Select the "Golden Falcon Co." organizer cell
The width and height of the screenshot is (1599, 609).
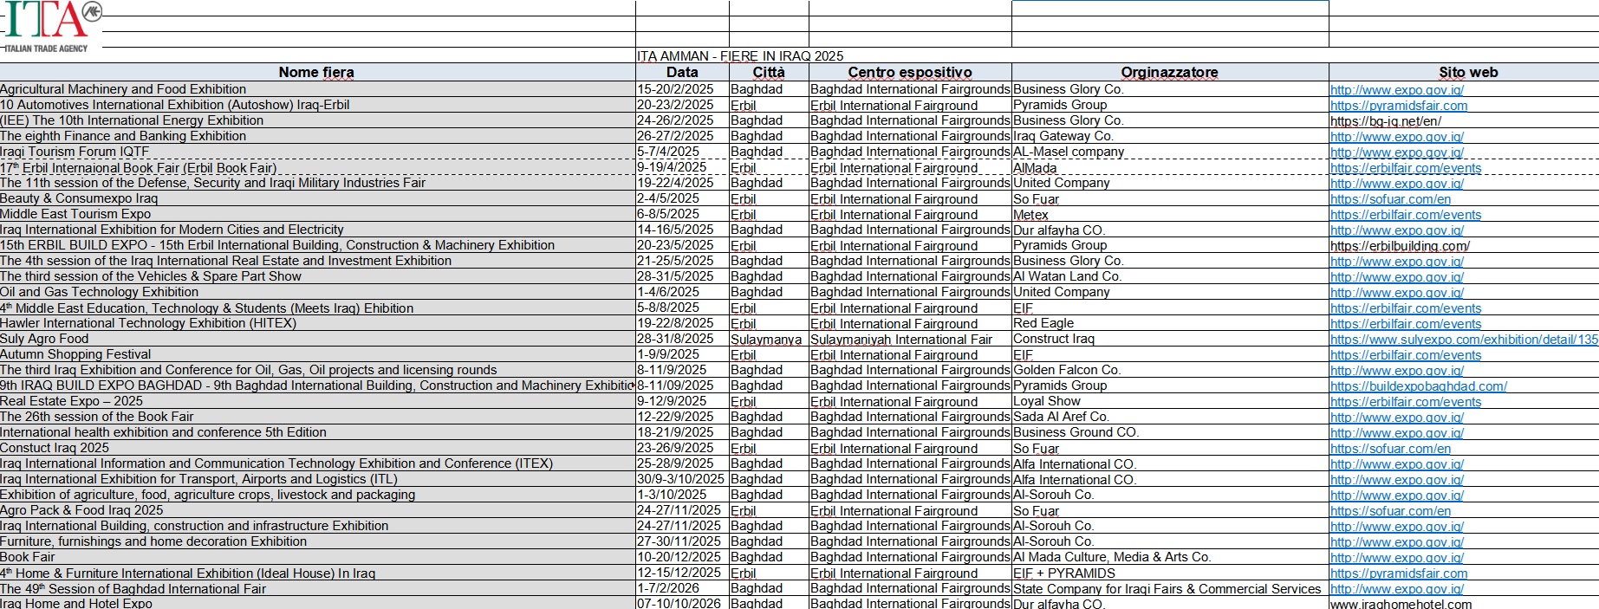pos(1170,370)
